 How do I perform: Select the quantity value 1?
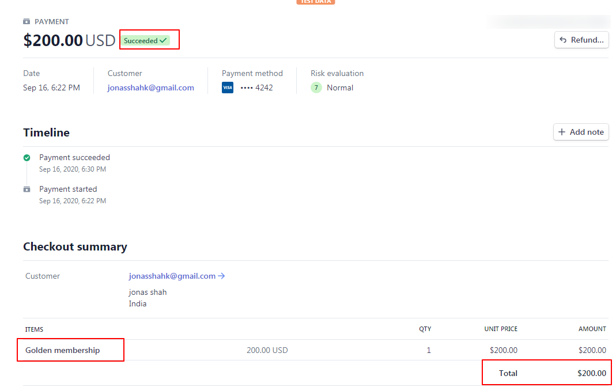[429, 350]
